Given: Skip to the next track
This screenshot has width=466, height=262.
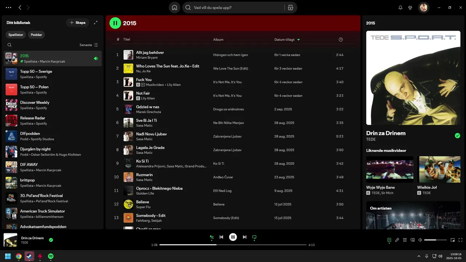Looking at the screenshot, I should click(245, 237).
